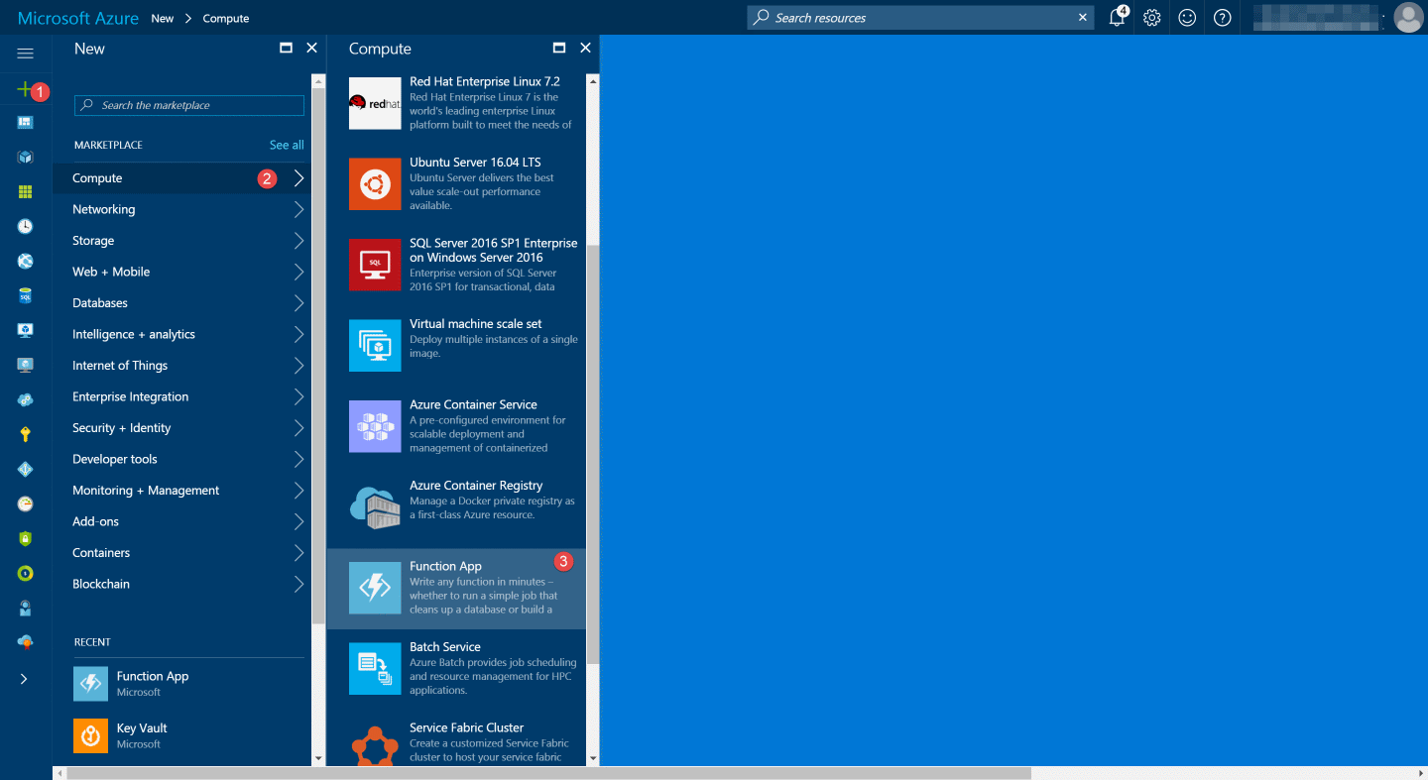This screenshot has height=780, width=1428.
Task: Open the hamburger menu in the sidebar
Action: coord(25,54)
